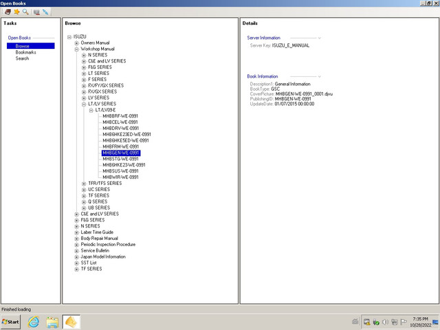Click the volume speaker tray icon
Viewport: 440px width, 330px height.
coord(386,322)
